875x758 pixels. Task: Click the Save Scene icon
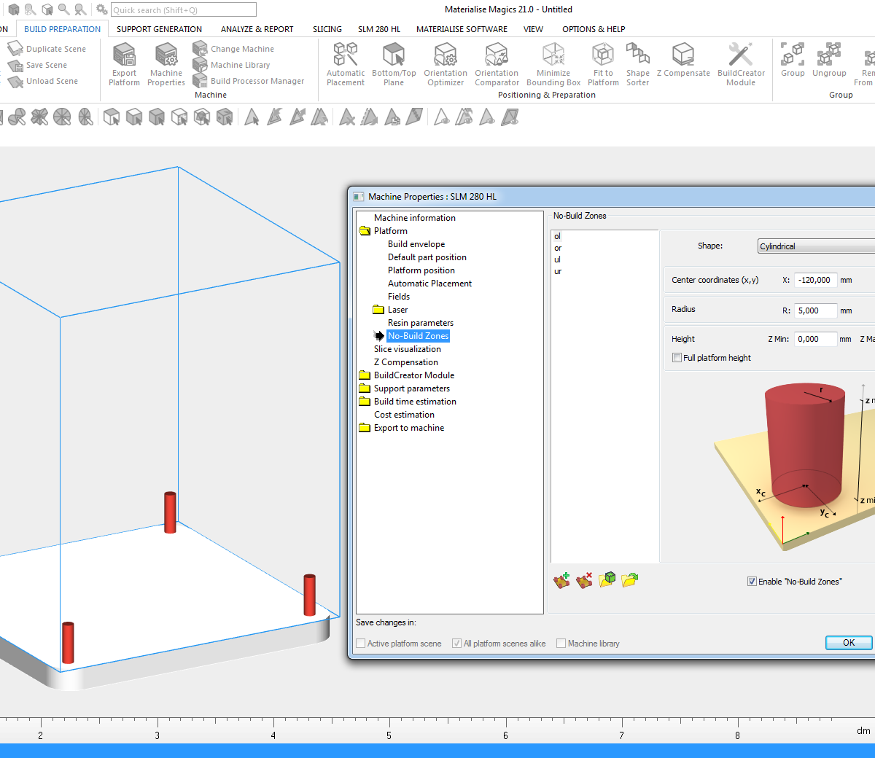click(15, 65)
